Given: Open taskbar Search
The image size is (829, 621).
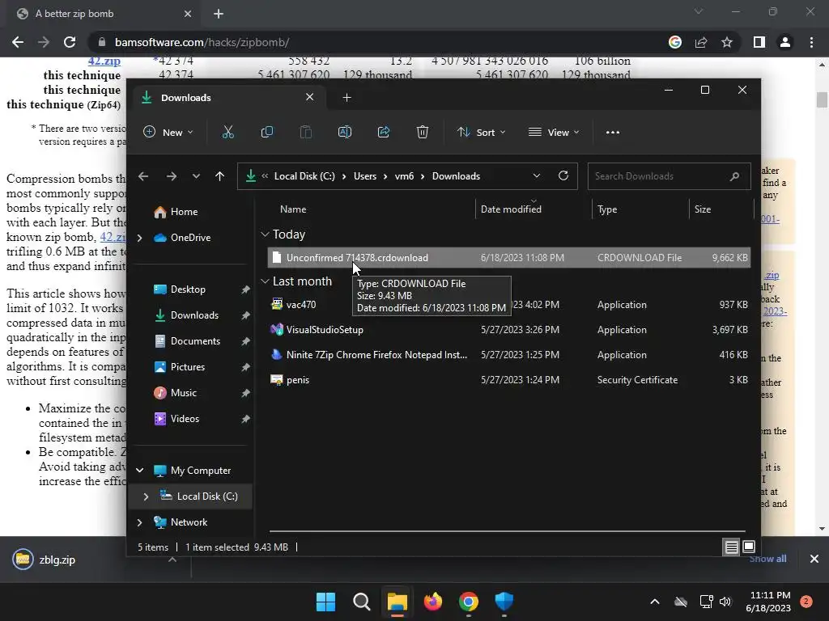Looking at the screenshot, I should pyautogui.click(x=362, y=602).
